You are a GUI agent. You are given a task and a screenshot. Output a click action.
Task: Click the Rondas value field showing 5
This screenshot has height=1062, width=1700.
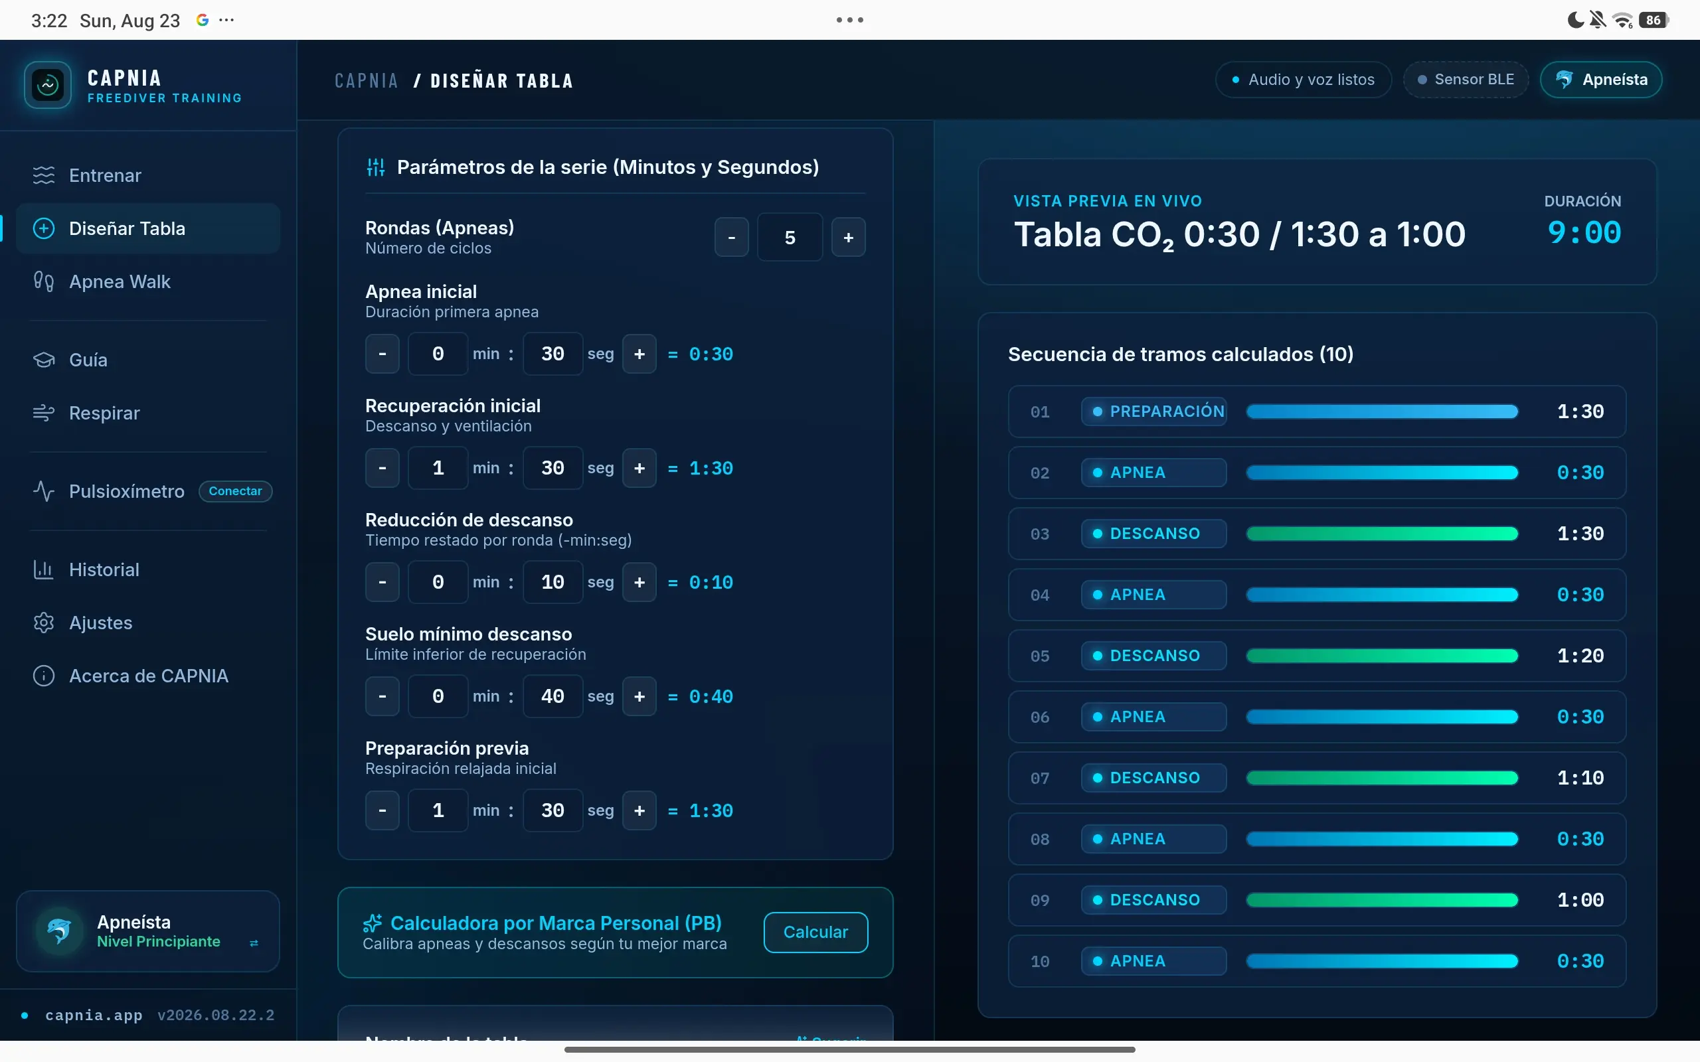(x=790, y=238)
